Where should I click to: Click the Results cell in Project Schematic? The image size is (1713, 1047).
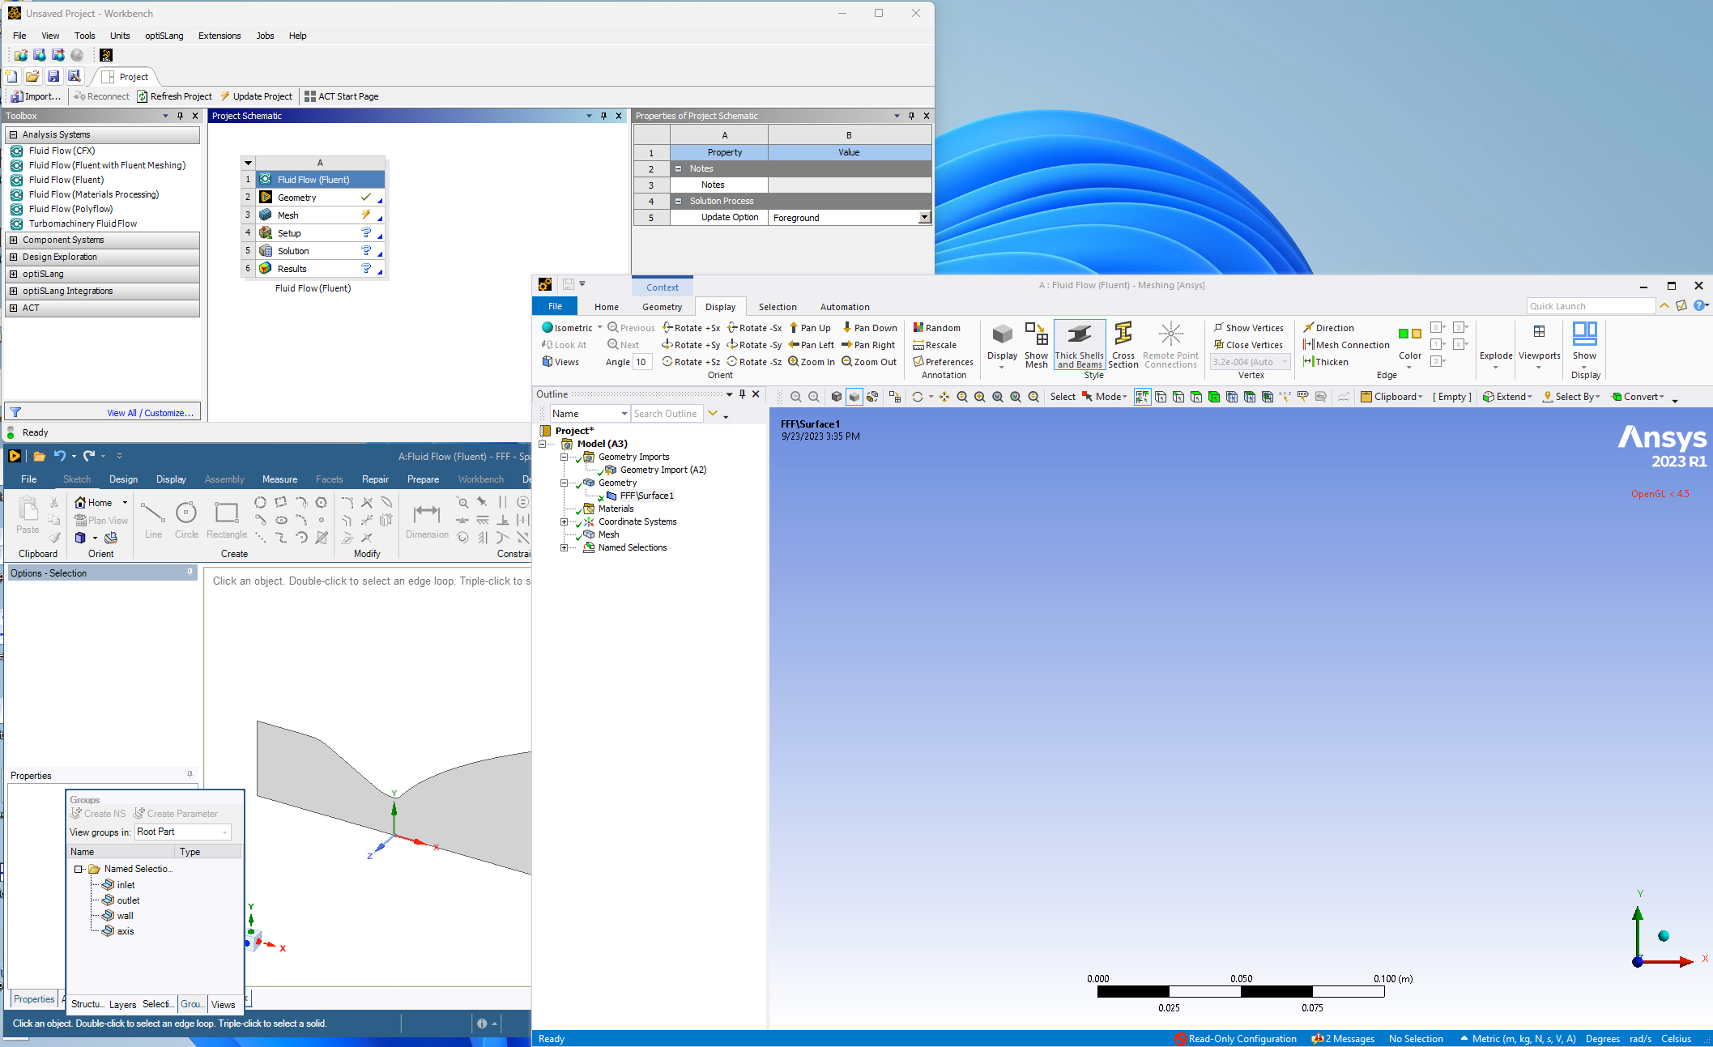[x=320, y=269]
